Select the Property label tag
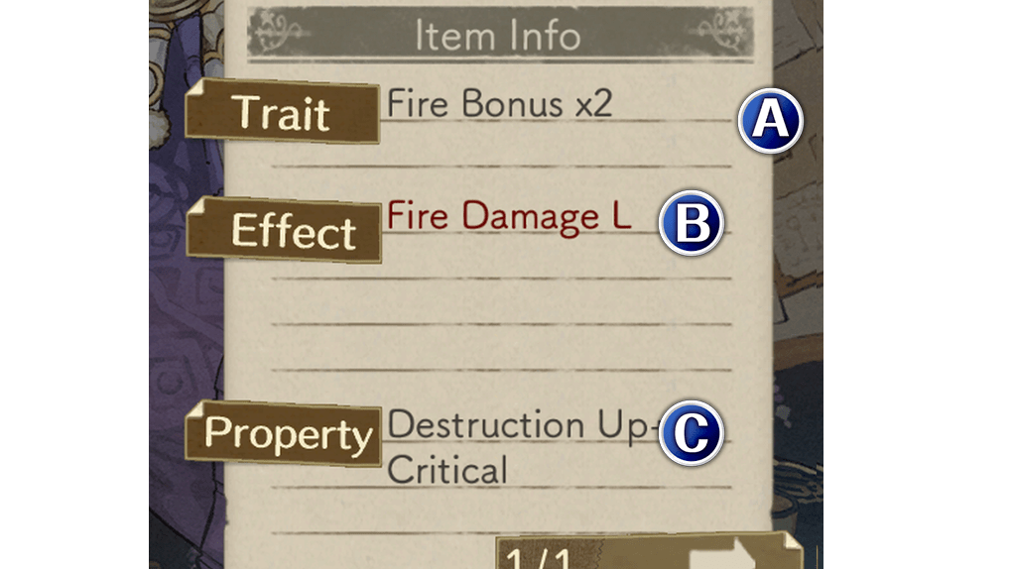1012x569 pixels. 284,433
